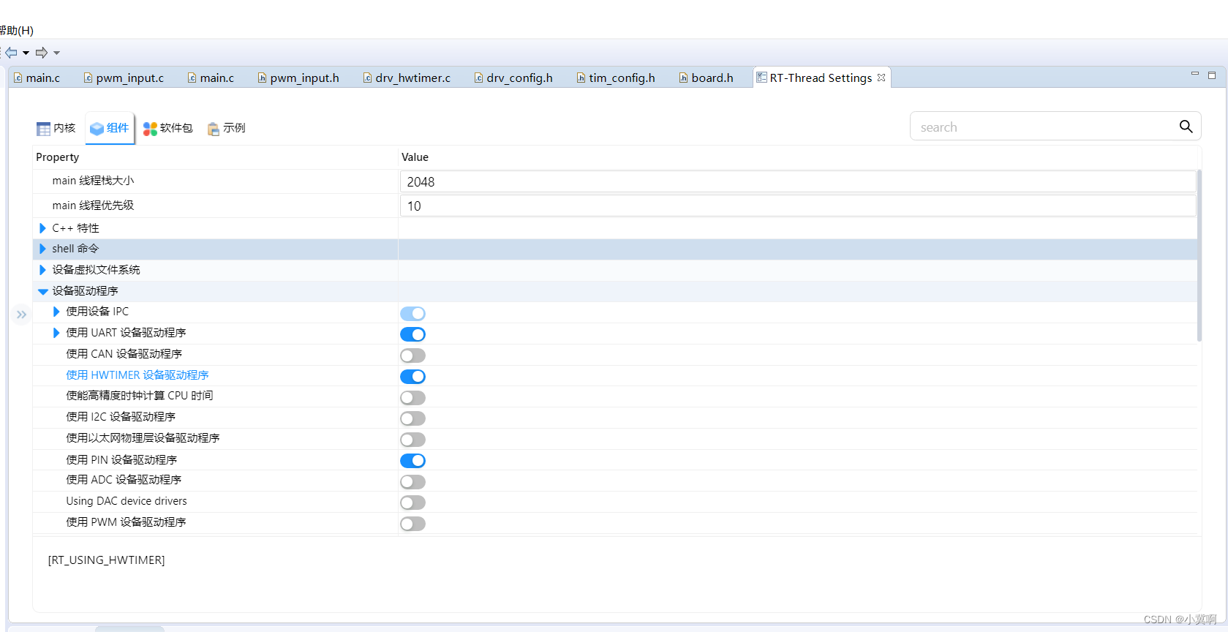Open the back arrow history dropdown
This screenshot has width=1228, height=632.
26,53
